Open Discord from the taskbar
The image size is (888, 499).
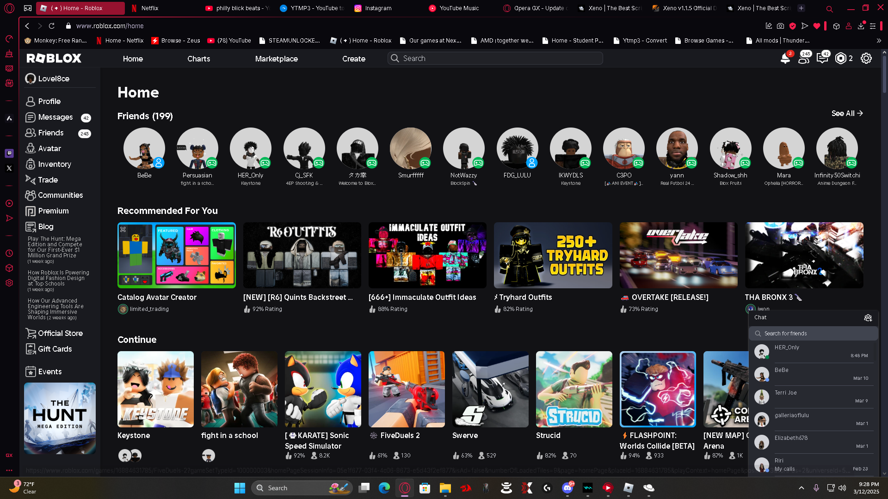coord(567,488)
